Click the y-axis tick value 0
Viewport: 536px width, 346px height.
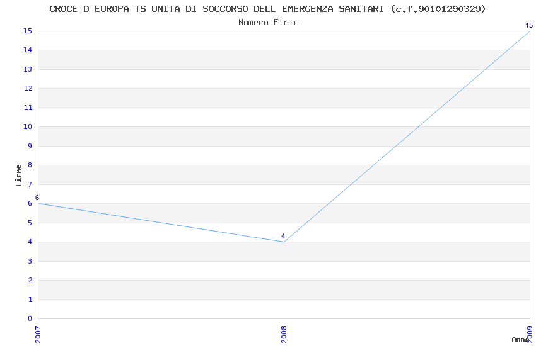click(x=30, y=318)
